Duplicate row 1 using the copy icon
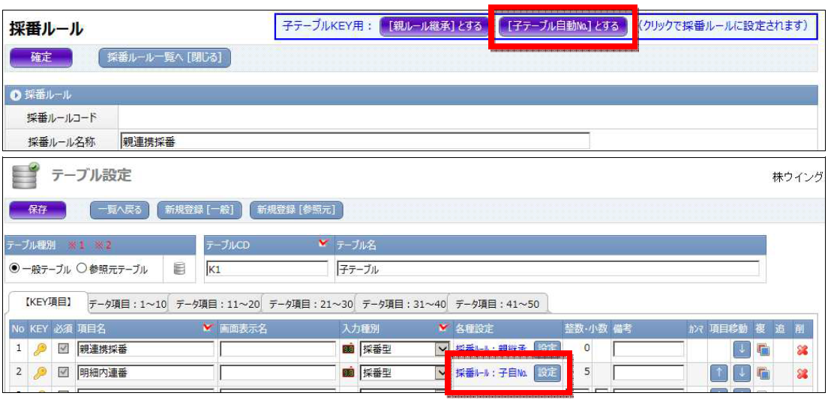This screenshot has width=834, height=402. tap(763, 349)
